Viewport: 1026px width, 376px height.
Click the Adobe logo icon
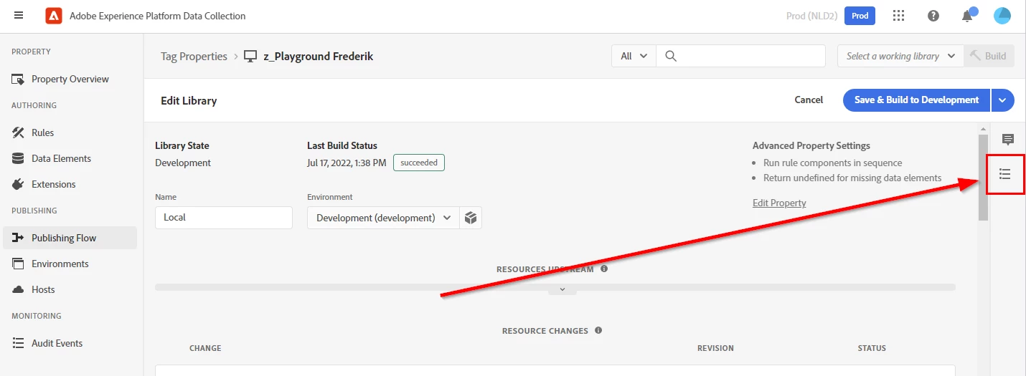pyautogui.click(x=53, y=16)
